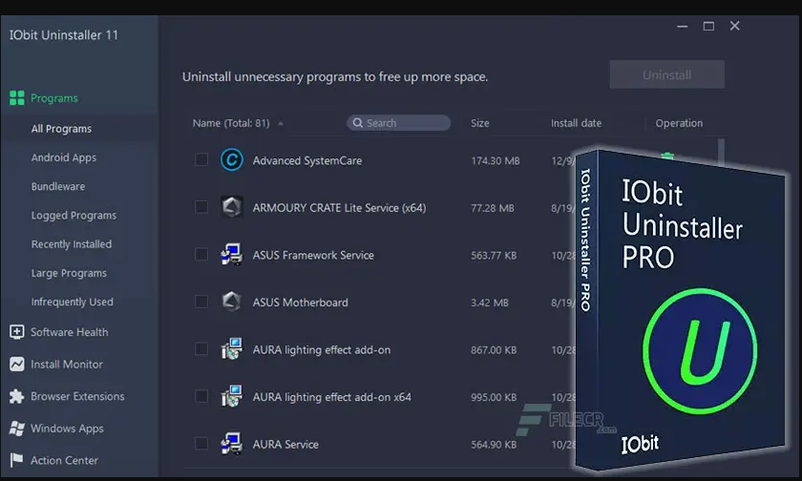Sort by the Install date column header

(x=576, y=123)
